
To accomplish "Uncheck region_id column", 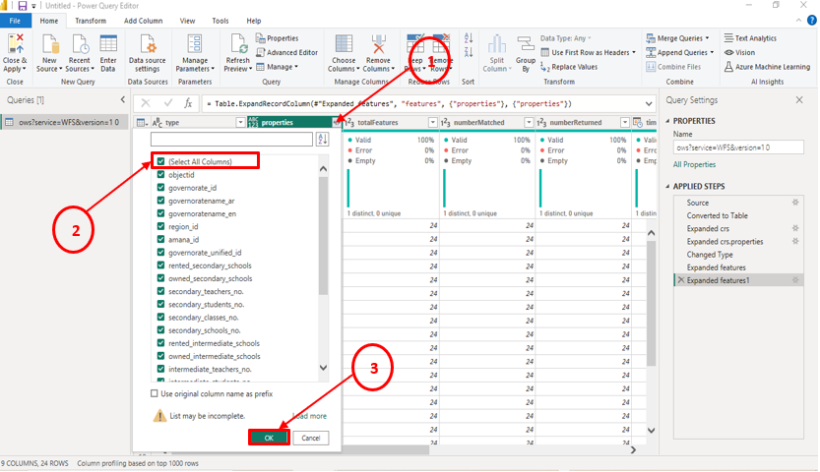I will point(161,226).
